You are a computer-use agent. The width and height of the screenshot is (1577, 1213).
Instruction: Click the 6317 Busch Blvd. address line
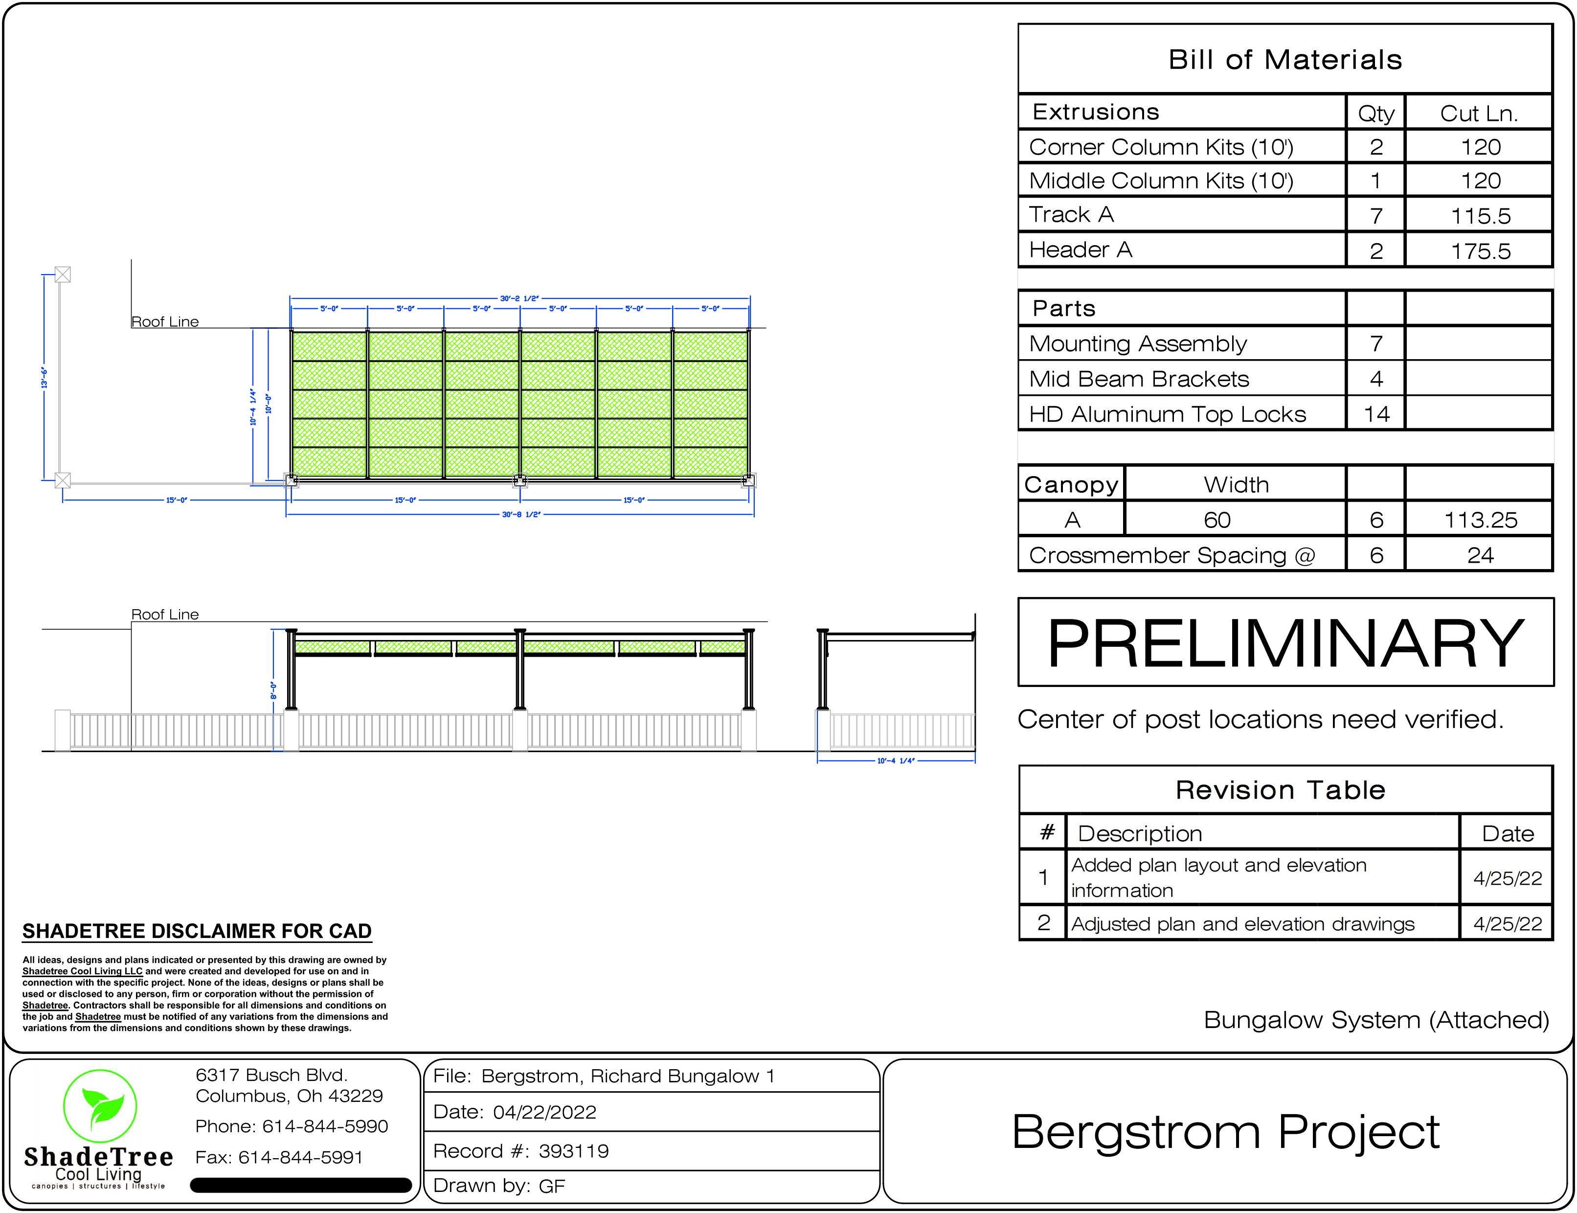point(271,1075)
